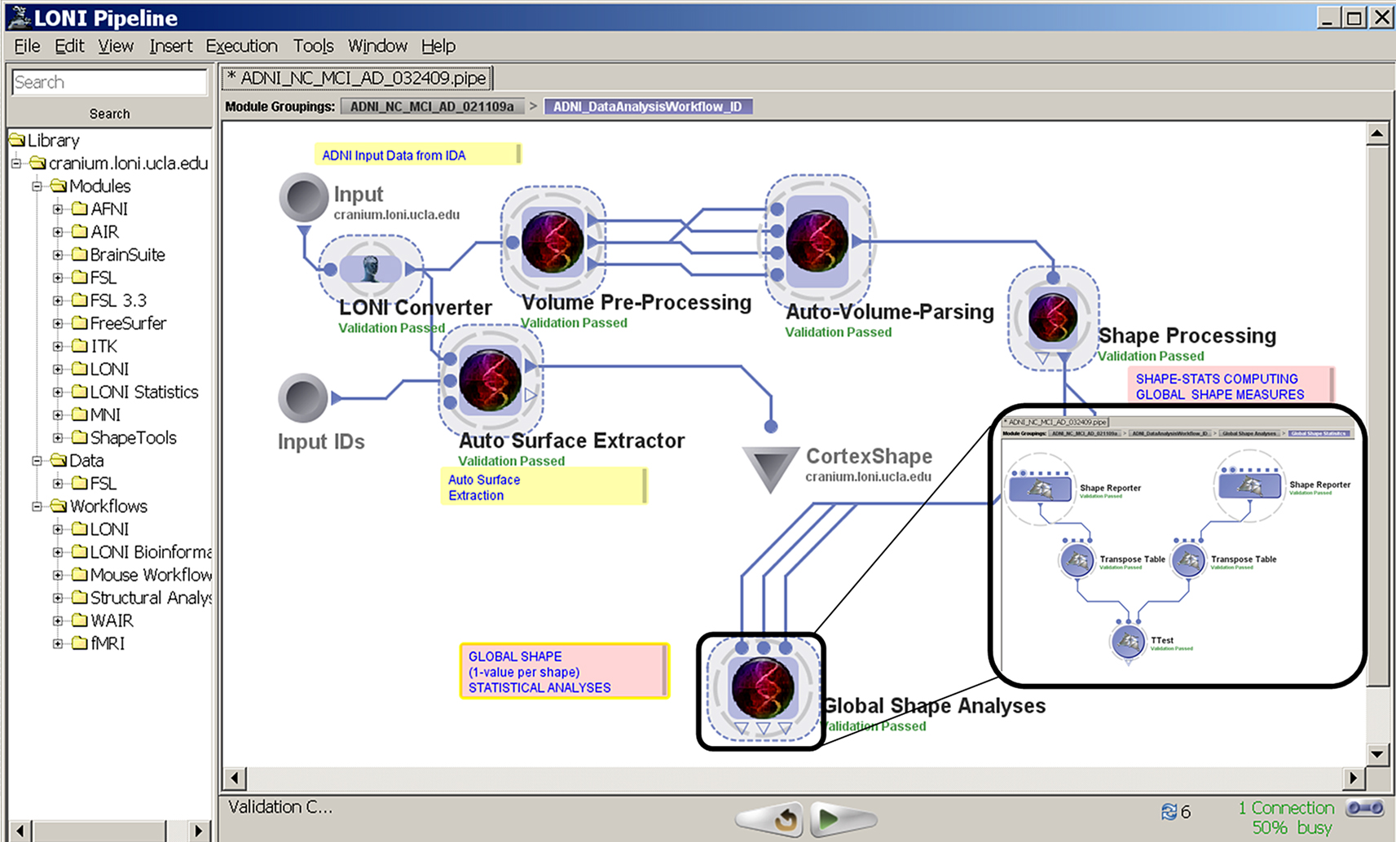
Task: Click the Search button below the field
Action: coord(109,114)
